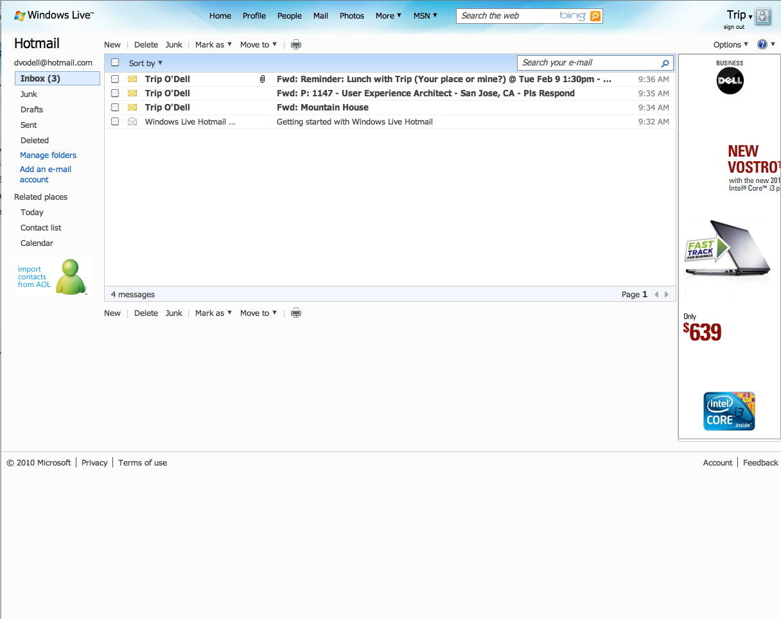Click the Search the web field
781x619 pixels.
click(507, 16)
